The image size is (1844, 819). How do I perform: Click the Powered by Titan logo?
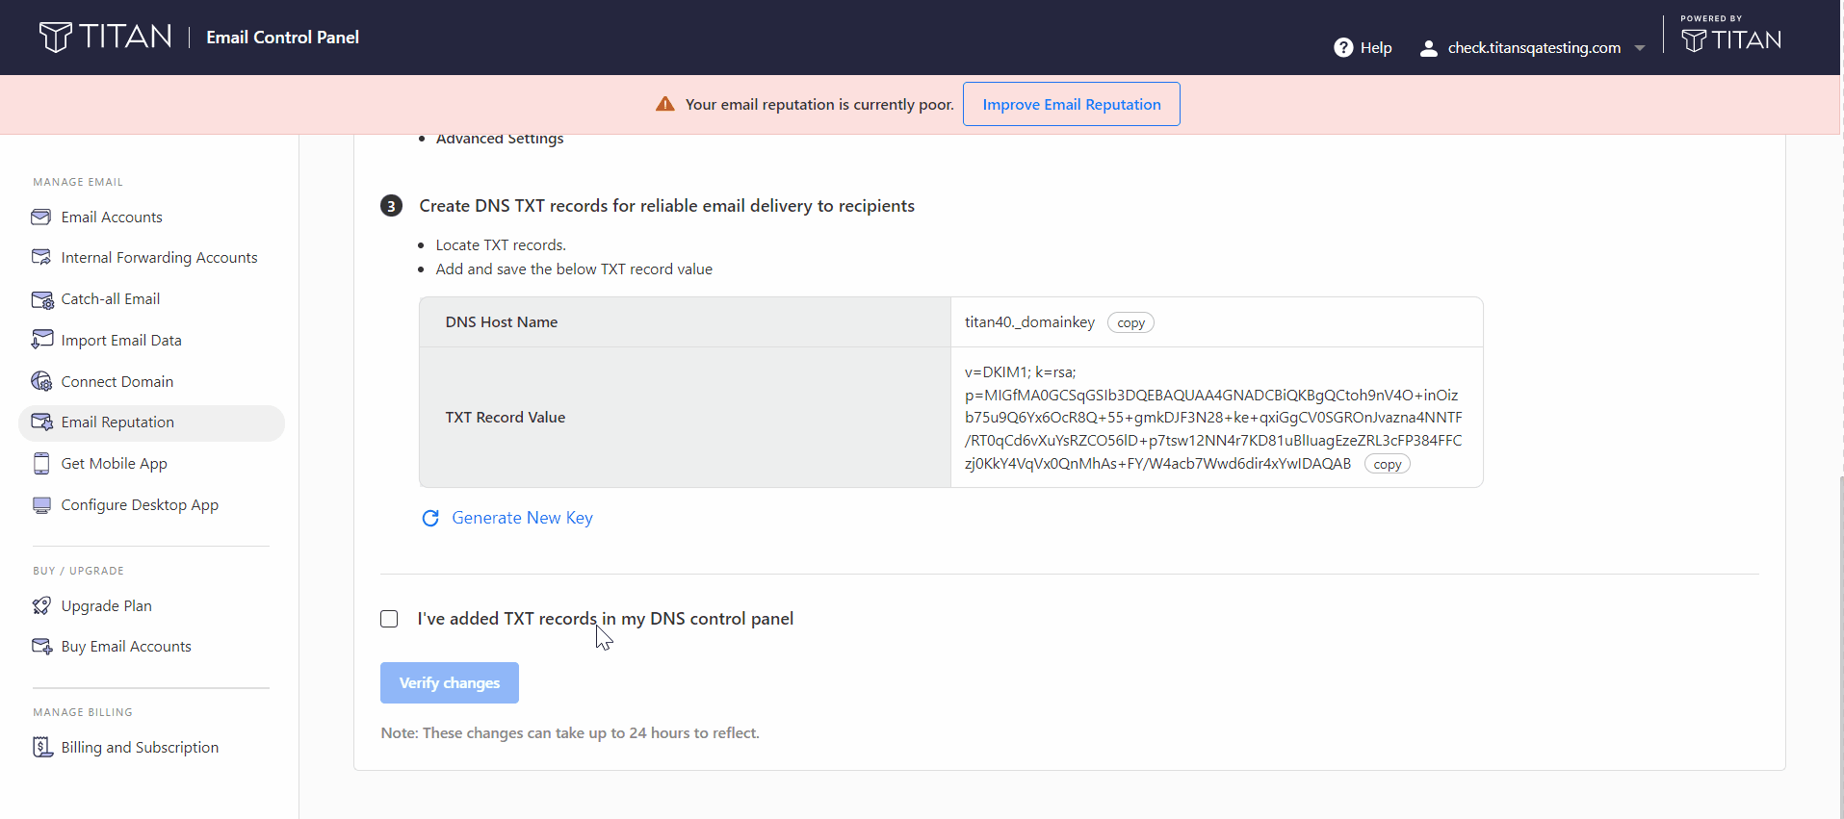pyautogui.click(x=1731, y=35)
